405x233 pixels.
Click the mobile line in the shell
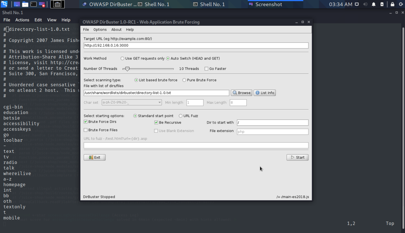tap(12, 218)
